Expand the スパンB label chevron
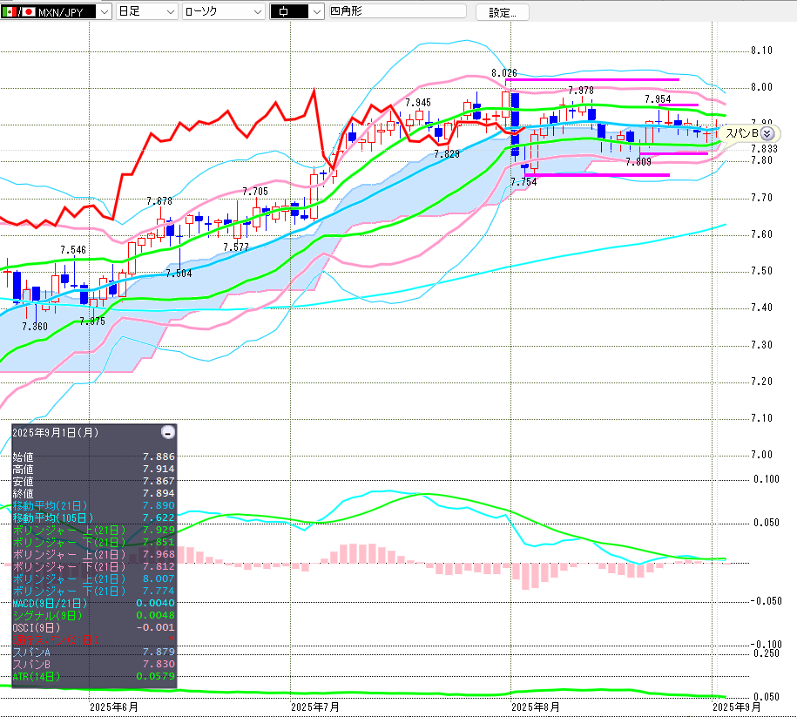The image size is (797, 717). (x=767, y=134)
